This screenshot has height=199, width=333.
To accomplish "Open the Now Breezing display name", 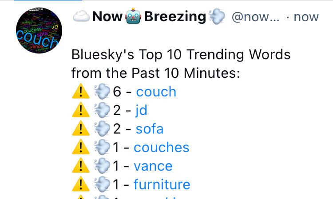I will pos(149,16).
